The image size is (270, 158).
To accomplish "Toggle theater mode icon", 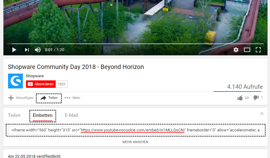I will (247, 50).
